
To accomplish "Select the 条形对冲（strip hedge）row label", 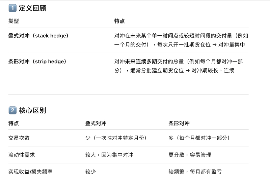I will pos(37,62).
